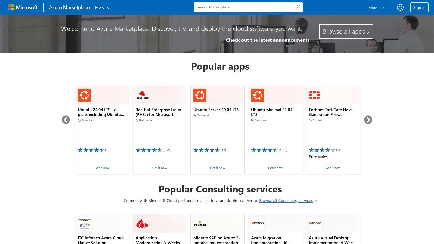Viewport: 434px width, 244px height.
Task: Click chevron after Browse all Consulting services
Action: coord(316,201)
